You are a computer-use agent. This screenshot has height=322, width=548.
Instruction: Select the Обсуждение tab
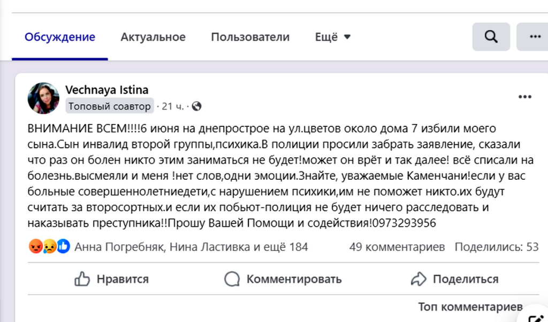coord(60,37)
